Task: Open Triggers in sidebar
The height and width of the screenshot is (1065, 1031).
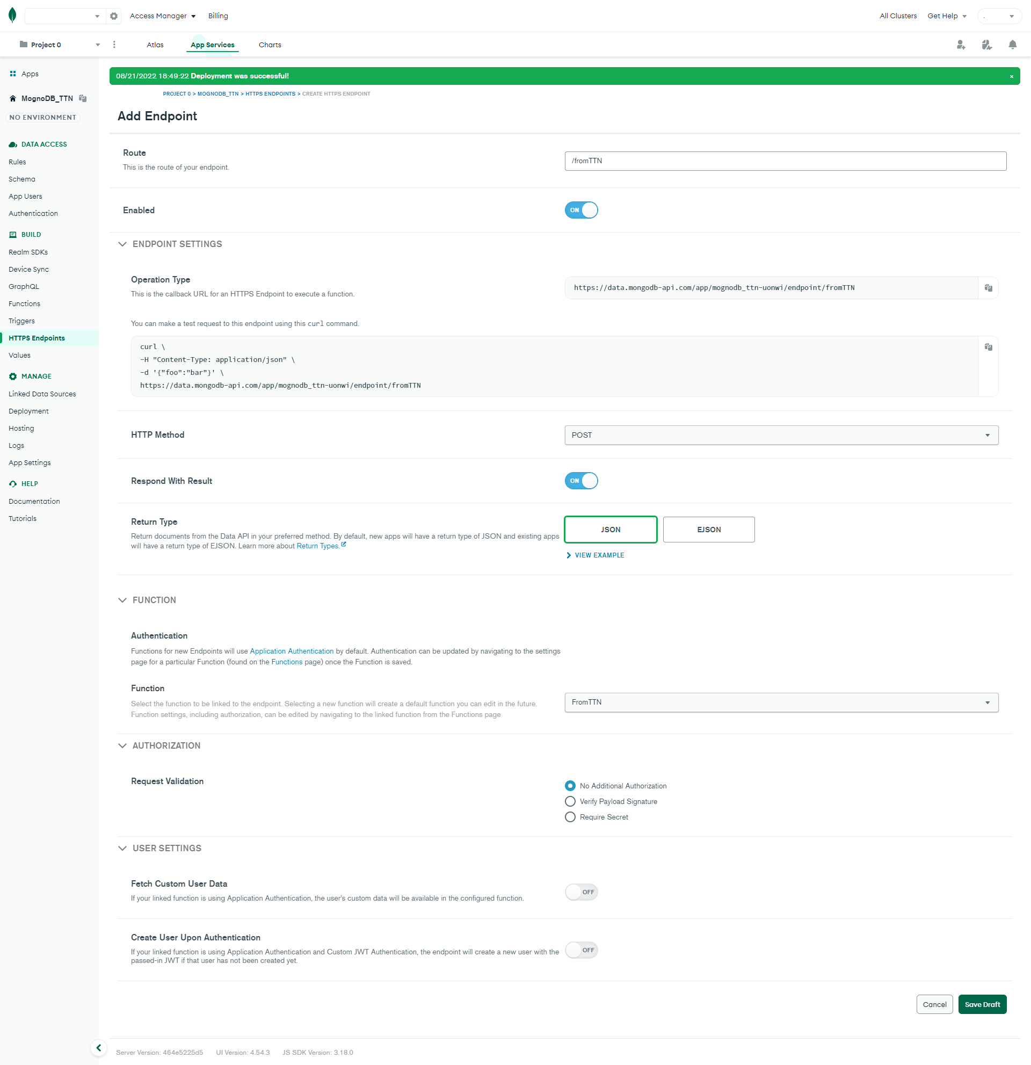Action: coord(21,321)
